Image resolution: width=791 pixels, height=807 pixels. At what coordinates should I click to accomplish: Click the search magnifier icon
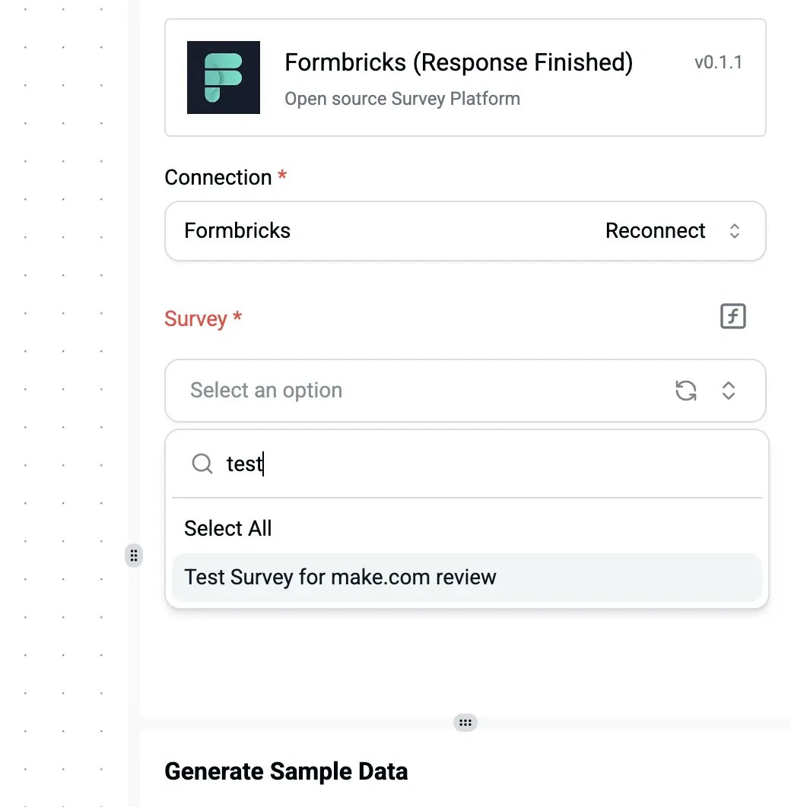point(202,464)
